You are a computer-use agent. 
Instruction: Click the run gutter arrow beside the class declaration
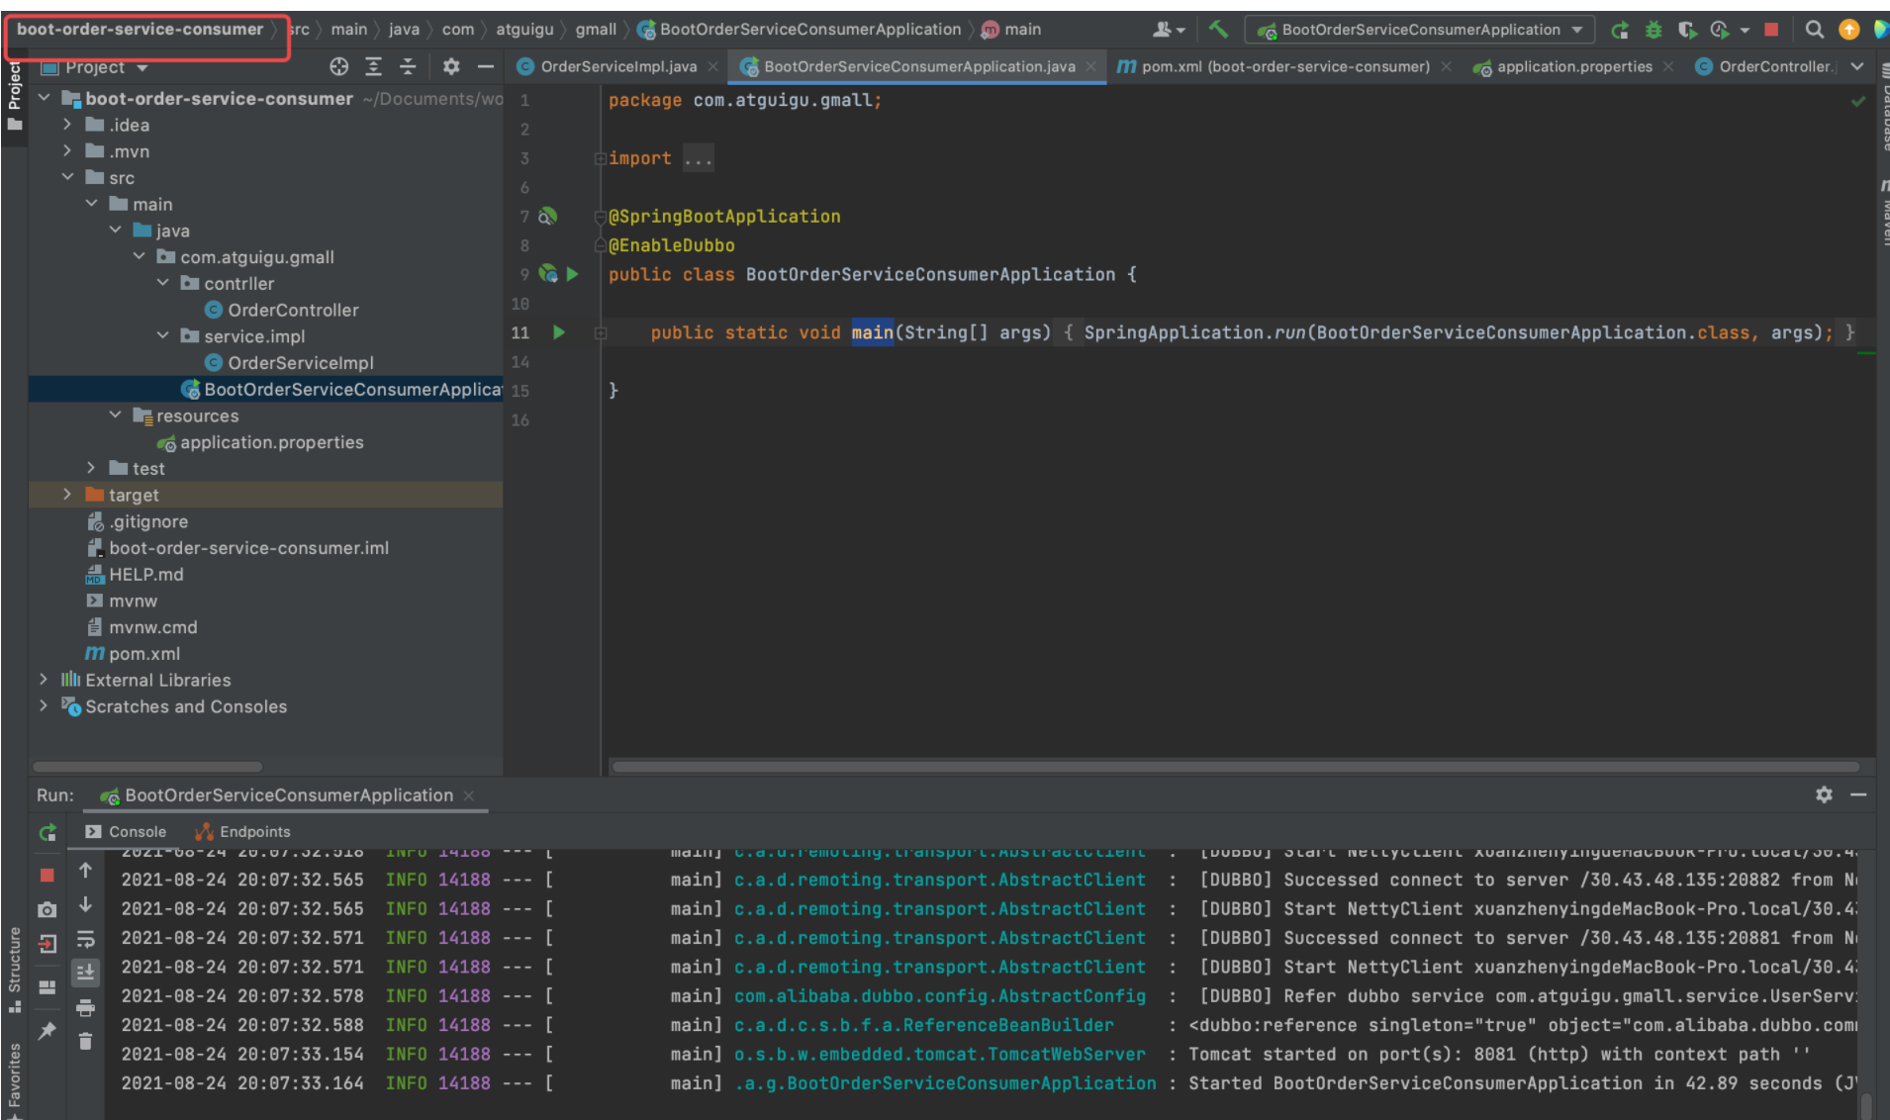[x=572, y=274]
